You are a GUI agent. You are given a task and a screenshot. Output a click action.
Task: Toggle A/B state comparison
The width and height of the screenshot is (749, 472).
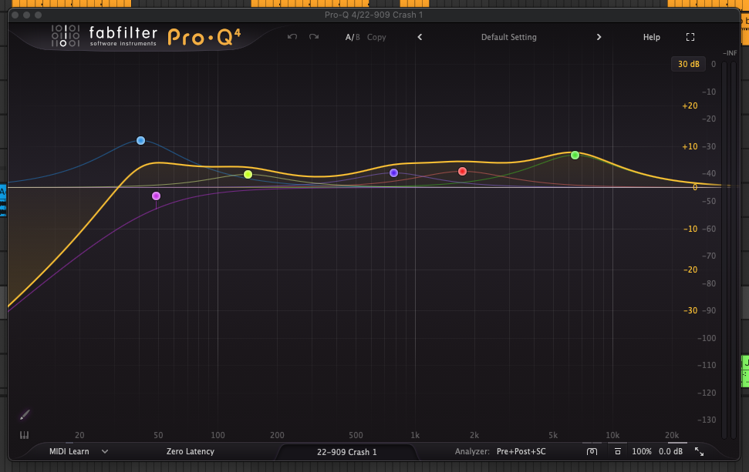coord(352,37)
